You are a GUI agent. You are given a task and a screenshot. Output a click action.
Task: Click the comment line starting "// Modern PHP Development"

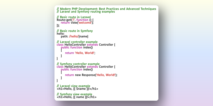[106, 9]
